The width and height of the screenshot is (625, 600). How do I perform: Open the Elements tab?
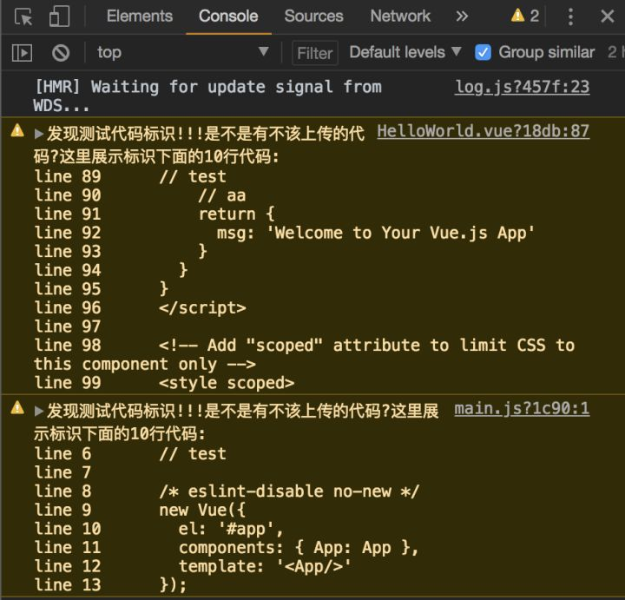(140, 16)
